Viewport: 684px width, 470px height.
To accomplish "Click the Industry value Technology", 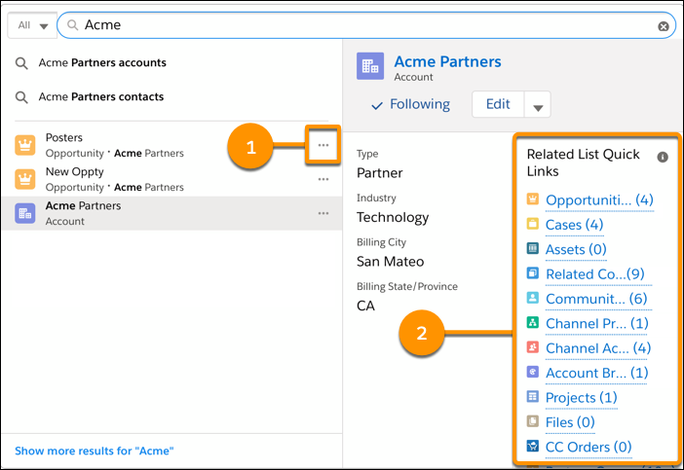I will pos(393,217).
